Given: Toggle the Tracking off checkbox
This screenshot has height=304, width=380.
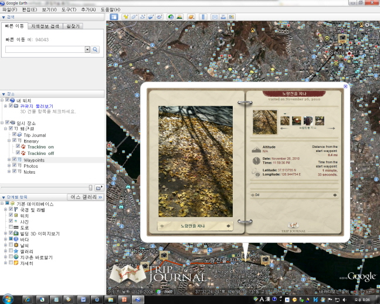Looking at the screenshot, I should pos(18,153).
